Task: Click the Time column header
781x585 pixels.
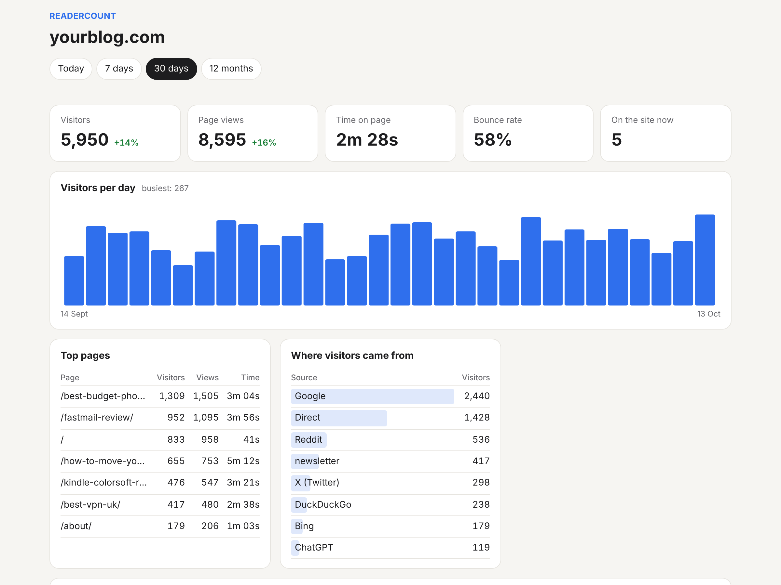Action: pyautogui.click(x=250, y=378)
